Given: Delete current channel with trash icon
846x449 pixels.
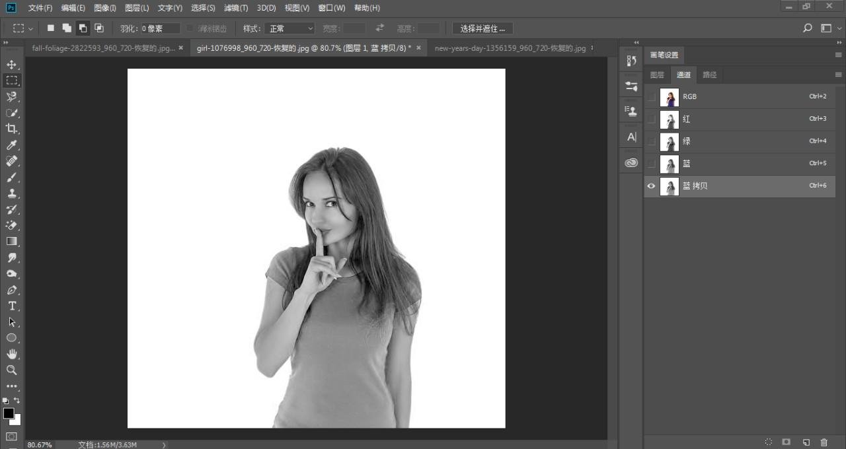Looking at the screenshot, I should point(824,442).
